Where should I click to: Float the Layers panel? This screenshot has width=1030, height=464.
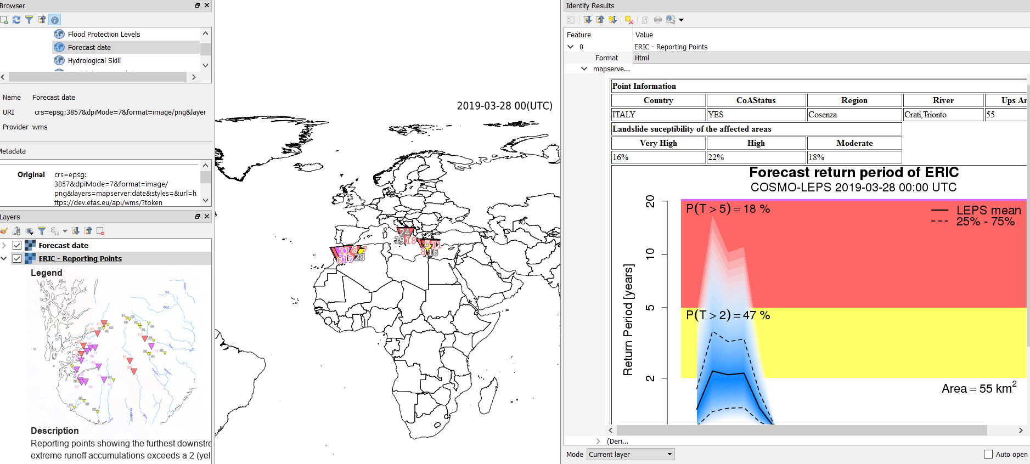point(198,217)
